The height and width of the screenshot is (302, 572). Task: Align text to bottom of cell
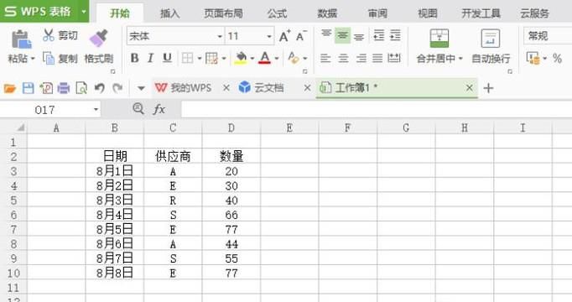(x=359, y=36)
